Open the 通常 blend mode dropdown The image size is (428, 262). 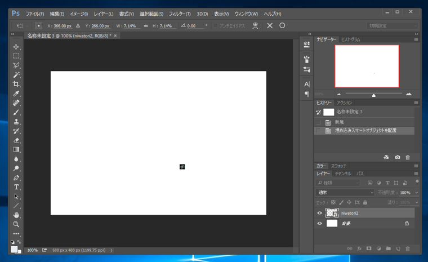(345, 193)
